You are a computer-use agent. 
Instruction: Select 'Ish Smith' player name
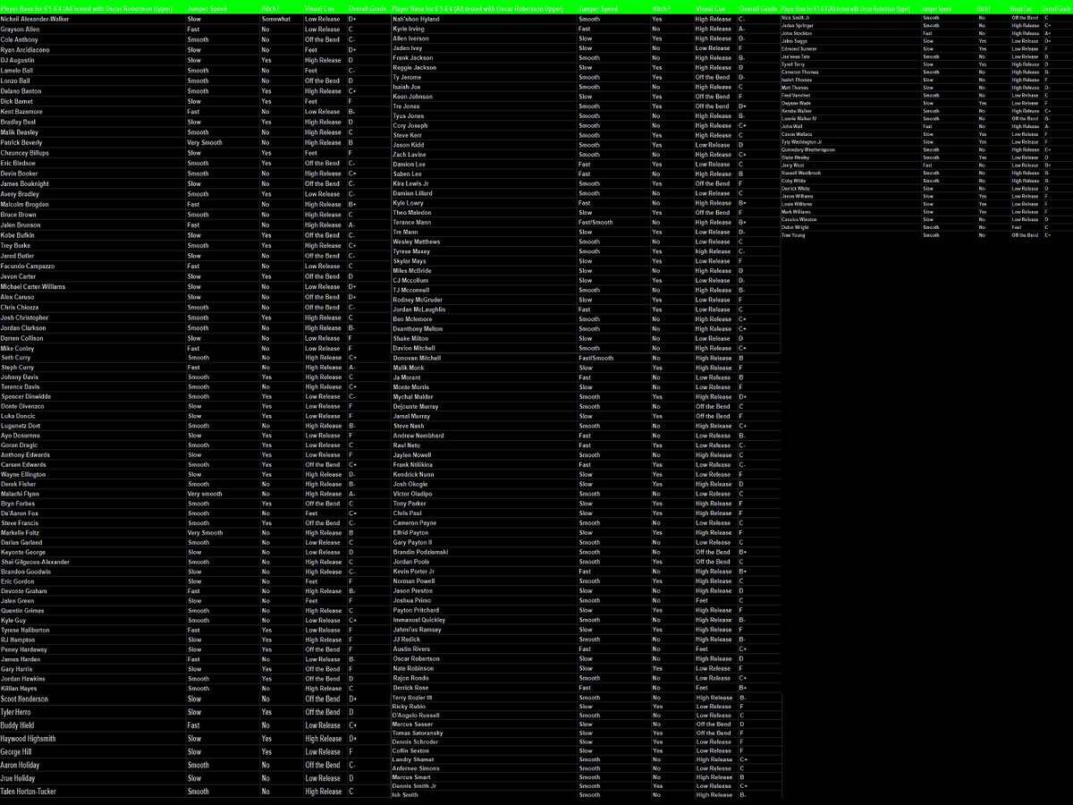[405, 794]
